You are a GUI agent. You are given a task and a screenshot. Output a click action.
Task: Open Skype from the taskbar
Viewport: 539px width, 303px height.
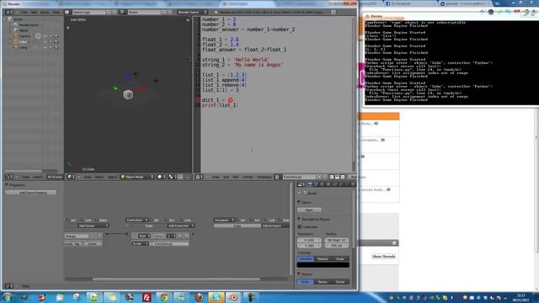(216, 297)
